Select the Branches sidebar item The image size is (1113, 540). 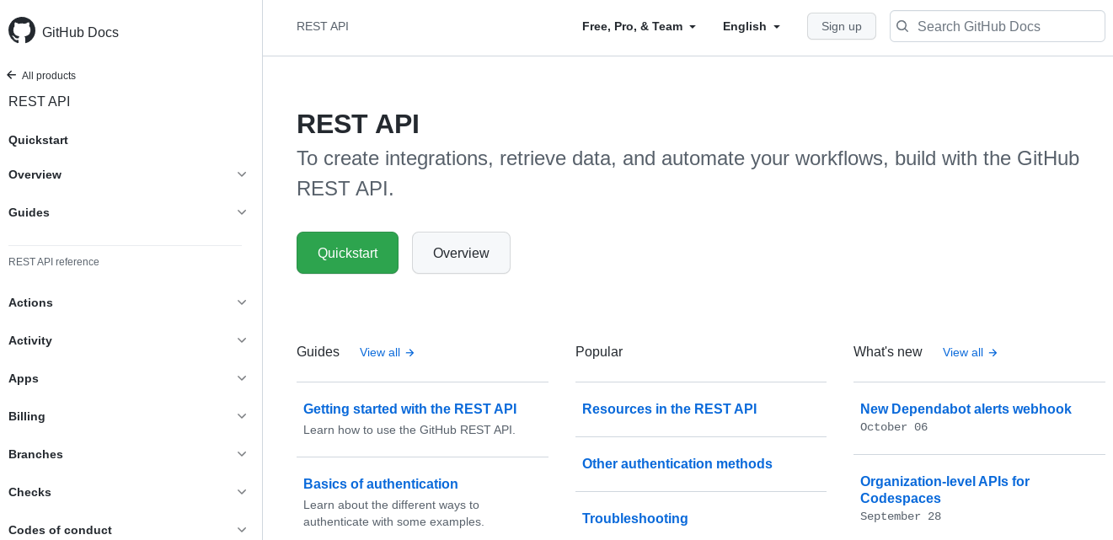pos(35,454)
